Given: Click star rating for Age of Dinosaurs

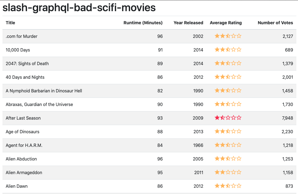Looking at the screenshot, I should (228, 131).
